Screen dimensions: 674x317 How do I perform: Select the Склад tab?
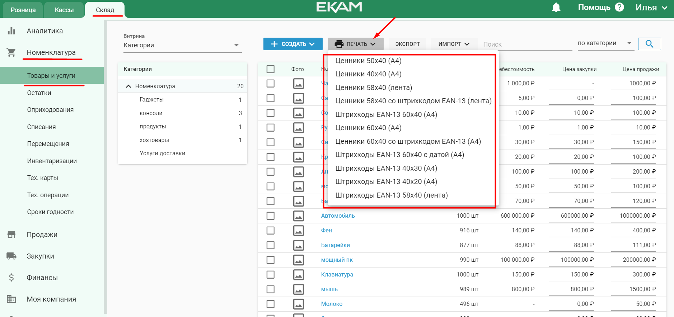coord(105,10)
